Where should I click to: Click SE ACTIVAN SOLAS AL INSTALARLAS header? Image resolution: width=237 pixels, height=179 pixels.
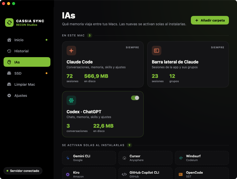[93, 145]
